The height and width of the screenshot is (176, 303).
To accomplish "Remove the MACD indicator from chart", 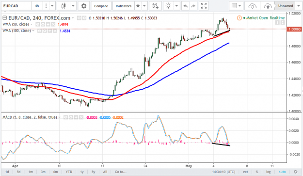I will pos(81,117).
